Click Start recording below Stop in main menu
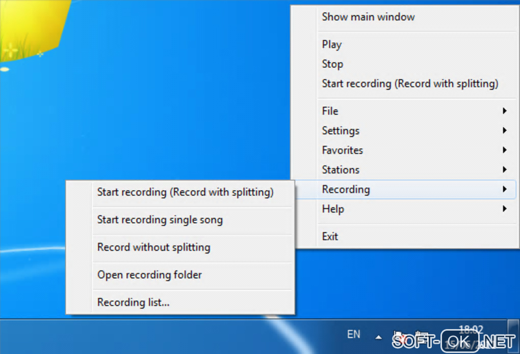 [x=405, y=83]
